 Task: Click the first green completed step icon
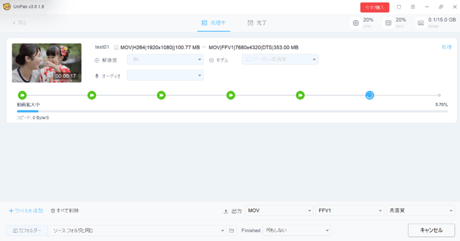click(22, 95)
